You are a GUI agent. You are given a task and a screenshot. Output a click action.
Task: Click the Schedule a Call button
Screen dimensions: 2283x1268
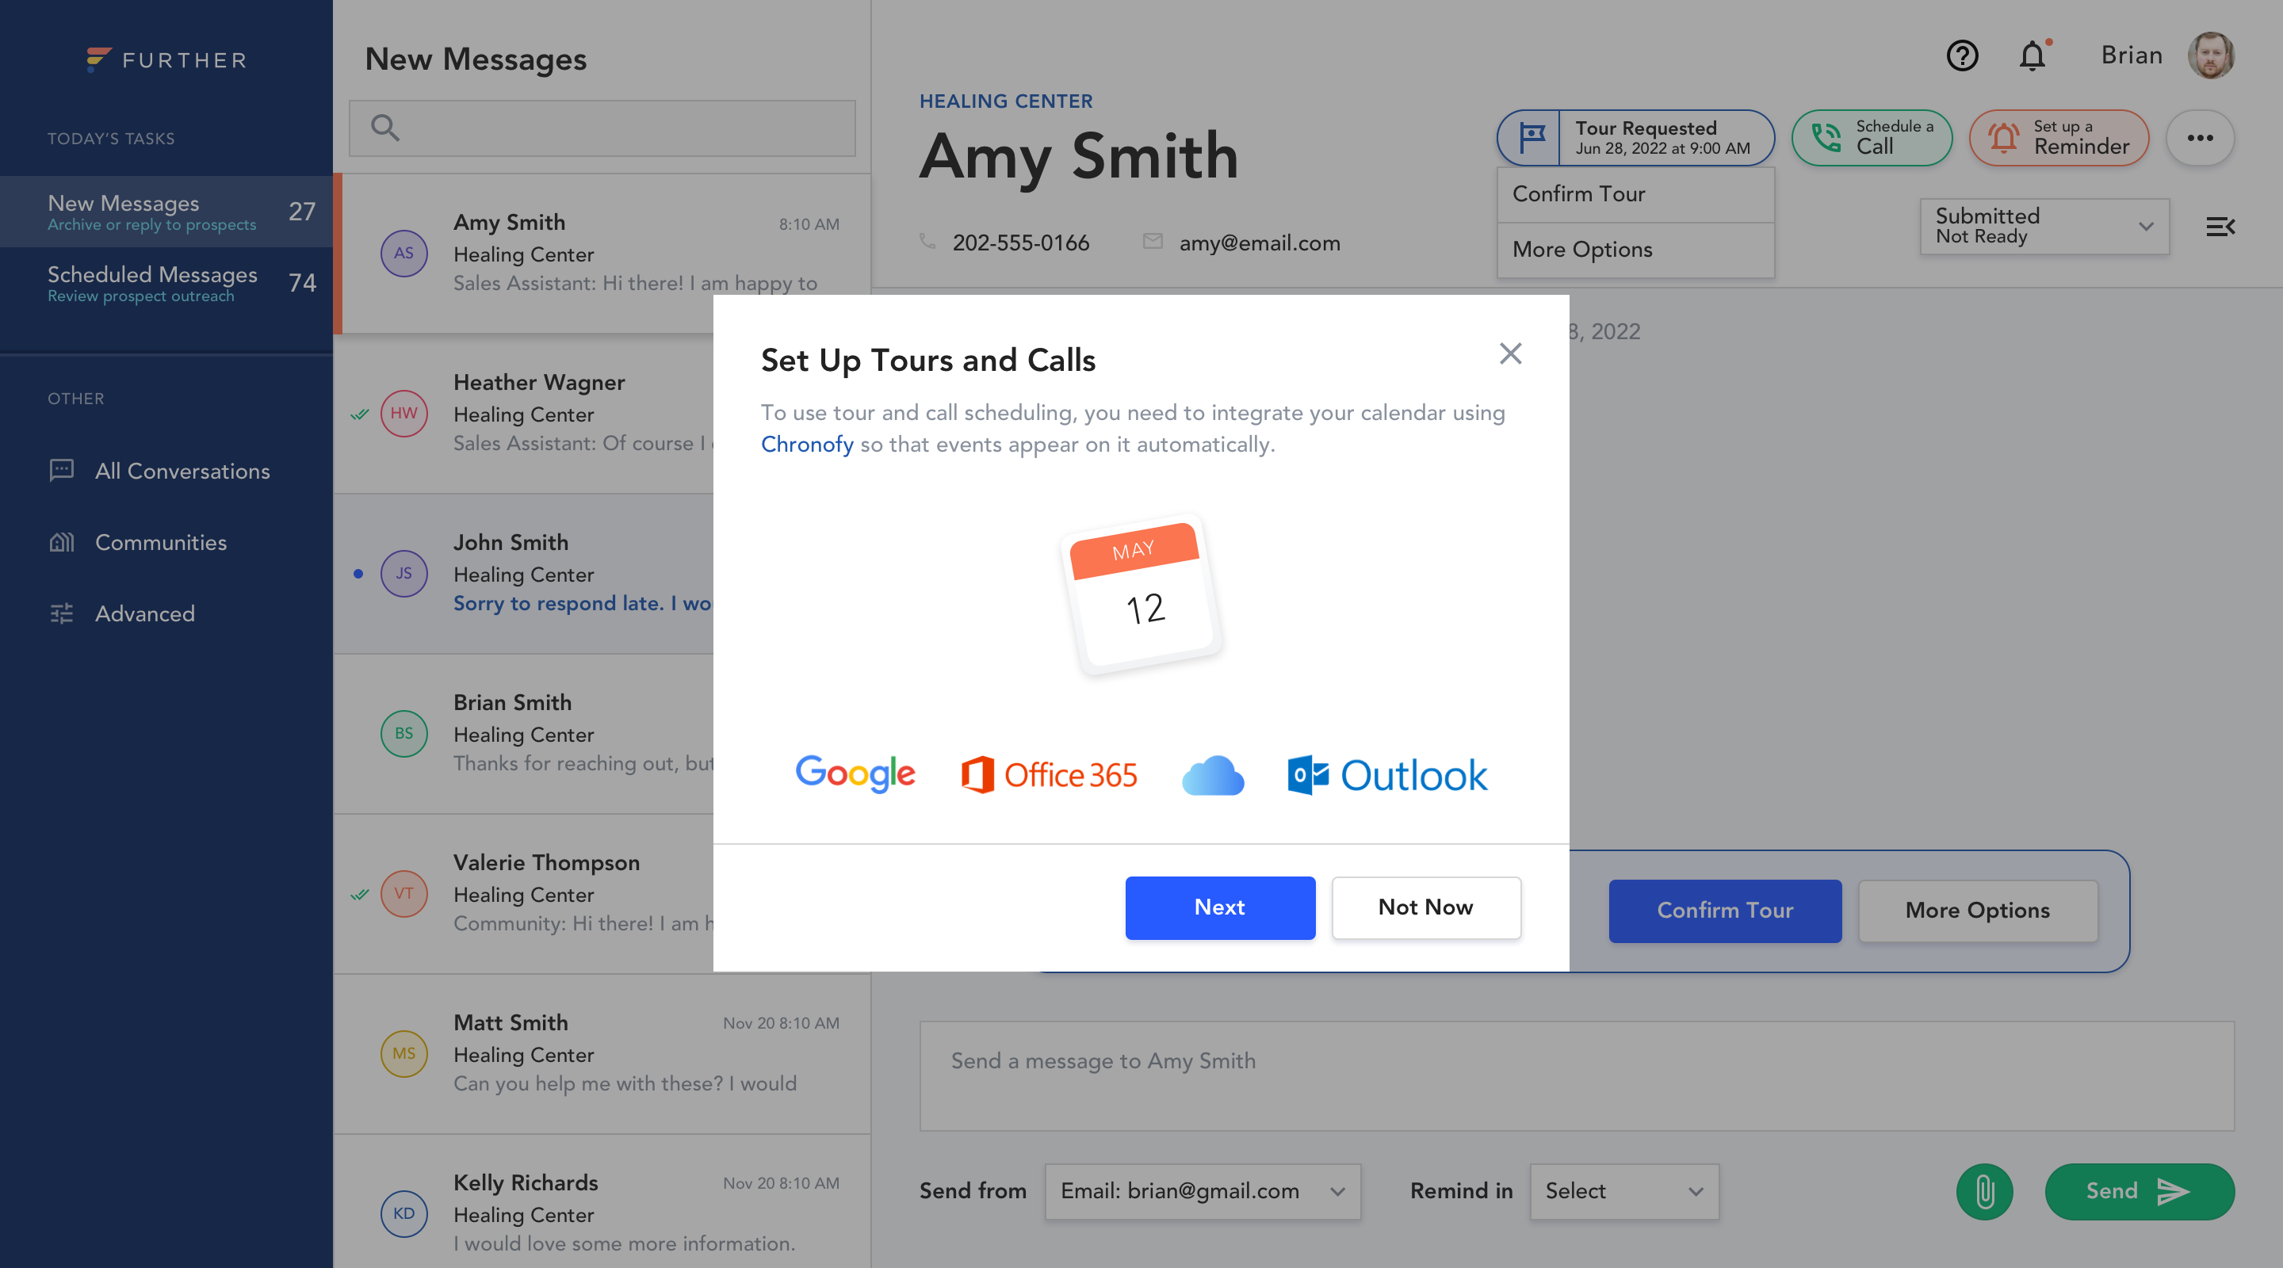[x=1872, y=137]
